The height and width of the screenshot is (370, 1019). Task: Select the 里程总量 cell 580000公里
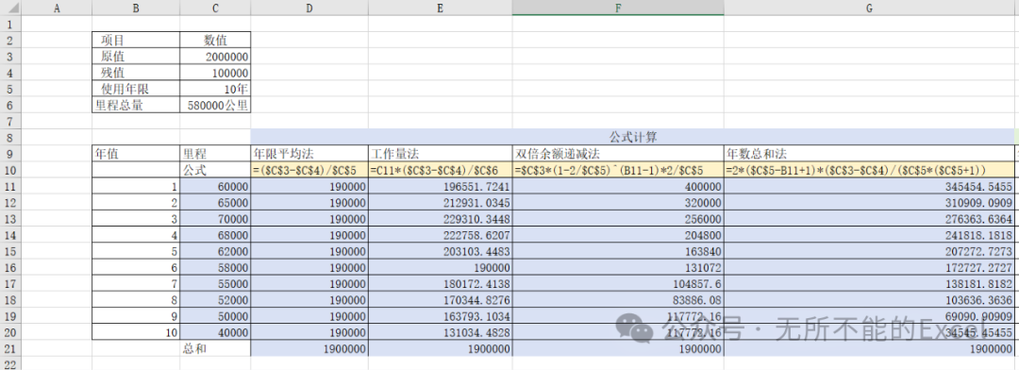[x=215, y=105]
